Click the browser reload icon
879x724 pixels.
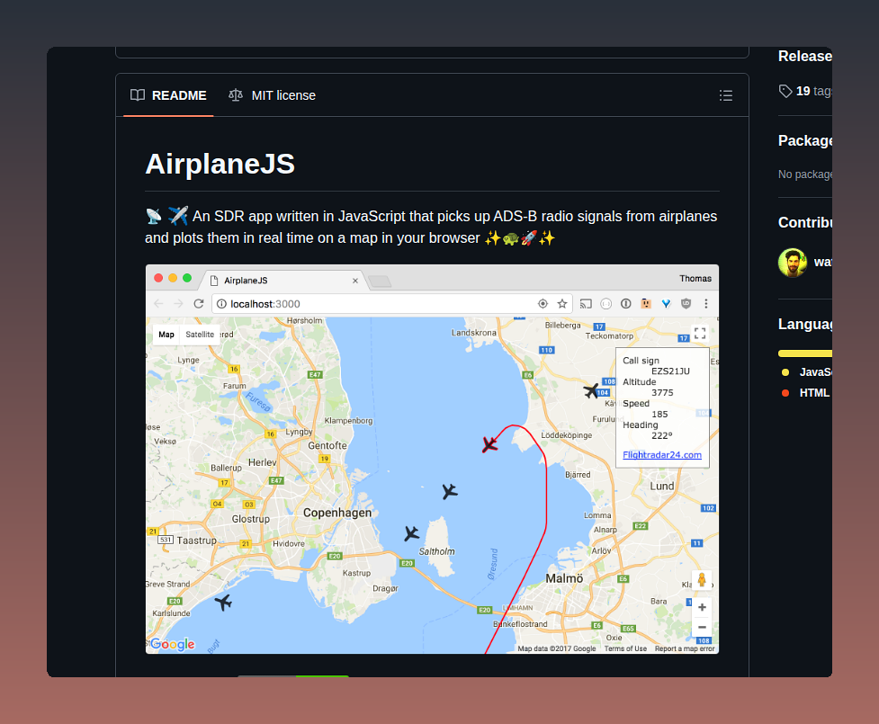click(199, 304)
